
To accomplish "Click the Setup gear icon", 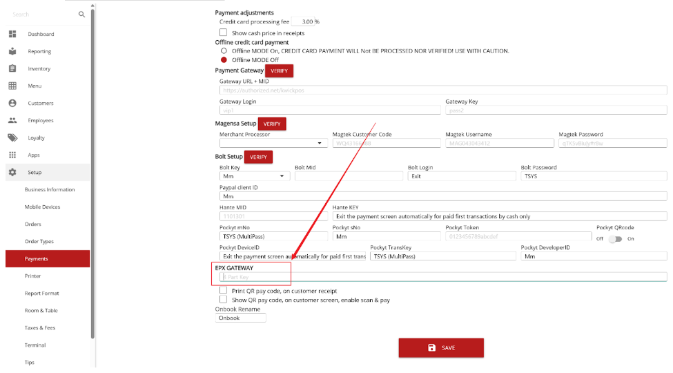I will point(12,172).
